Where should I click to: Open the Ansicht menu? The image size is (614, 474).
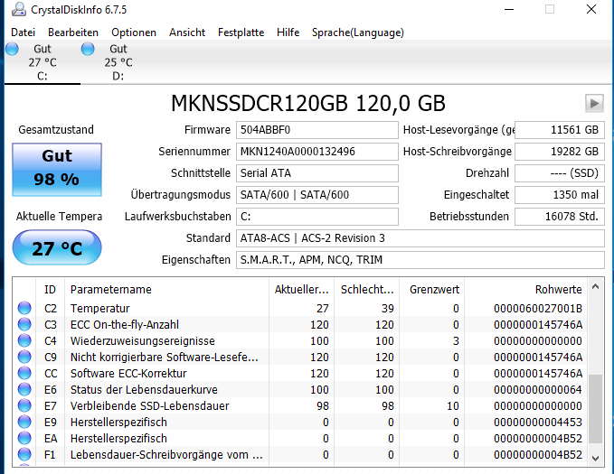point(187,33)
